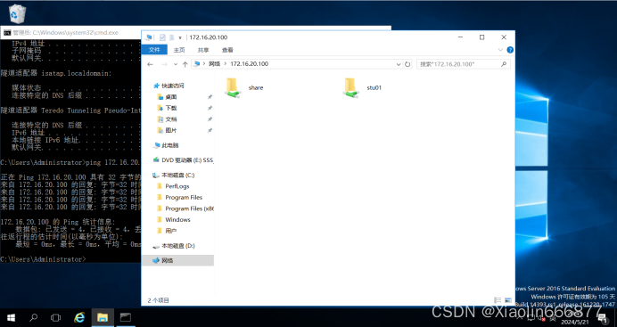Switch to large icons view button

508,300
